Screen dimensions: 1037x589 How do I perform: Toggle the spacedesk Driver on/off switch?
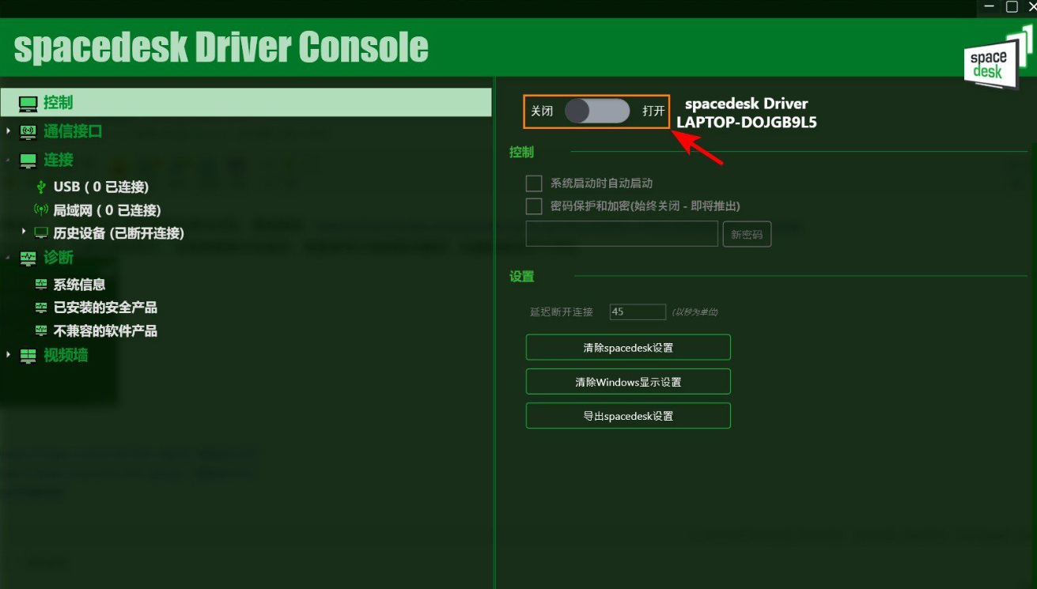(597, 111)
